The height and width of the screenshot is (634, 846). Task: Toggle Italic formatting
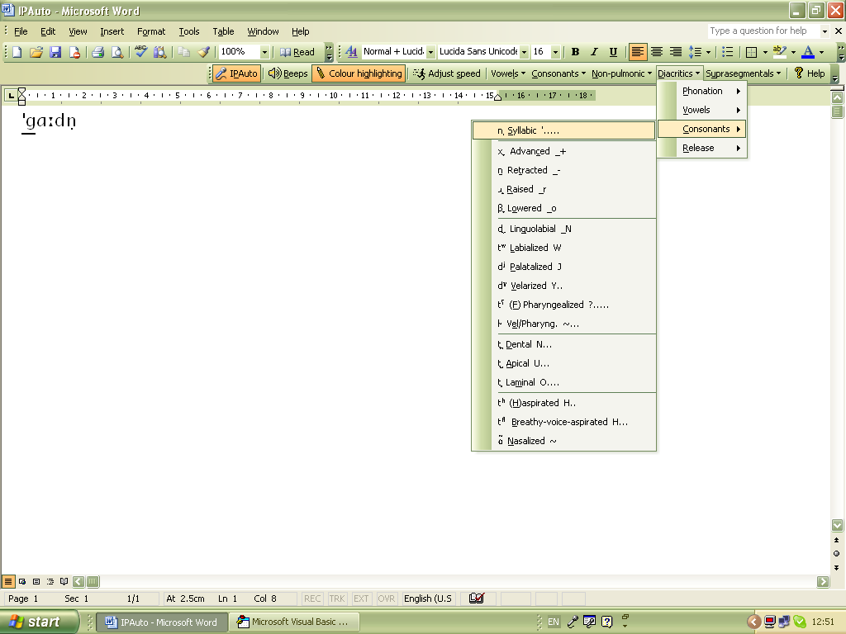pyautogui.click(x=593, y=51)
